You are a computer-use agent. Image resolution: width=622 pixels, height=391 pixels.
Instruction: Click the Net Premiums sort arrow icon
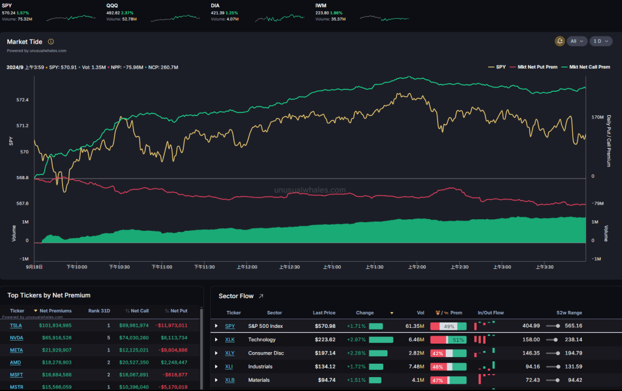(x=35, y=311)
